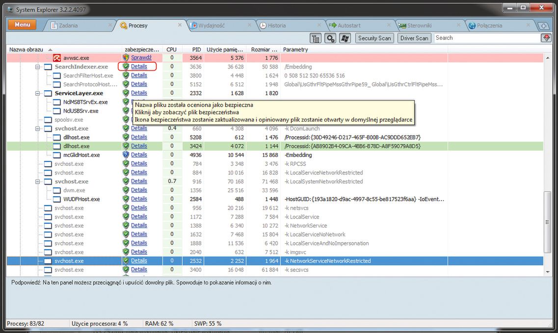
Task: Open Details link for svchost.exe LocalService
Action: [139, 217]
